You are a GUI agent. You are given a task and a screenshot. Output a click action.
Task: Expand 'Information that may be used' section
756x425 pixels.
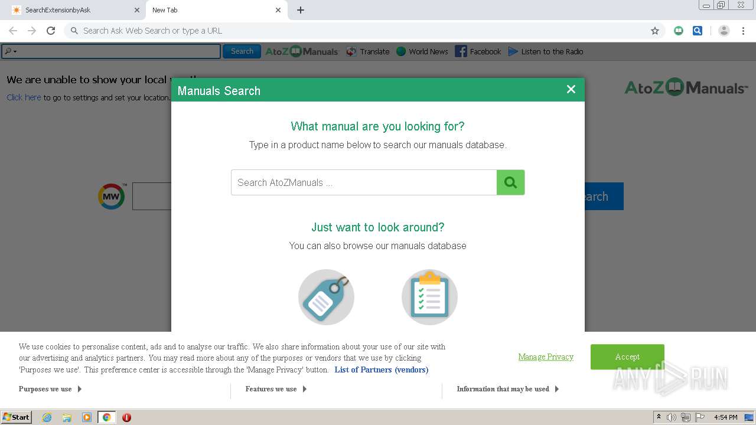pyautogui.click(x=508, y=389)
